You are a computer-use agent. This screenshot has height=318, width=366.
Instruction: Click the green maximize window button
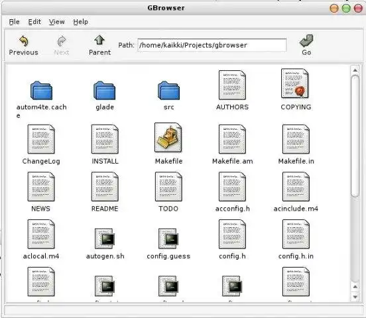(346, 9)
